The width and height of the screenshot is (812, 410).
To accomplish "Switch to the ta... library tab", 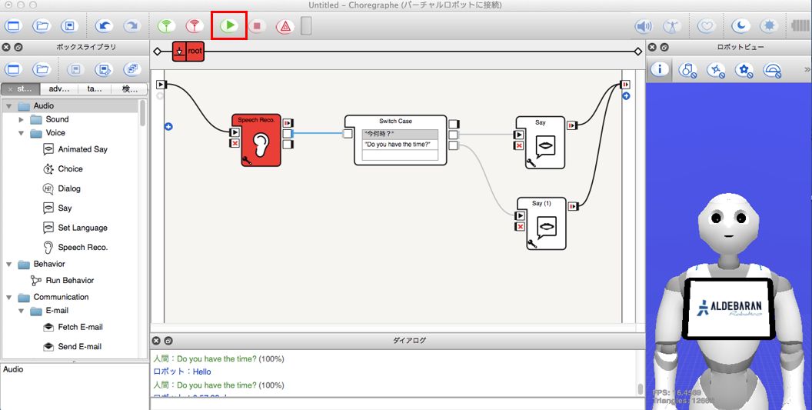I will [x=95, y=88].
